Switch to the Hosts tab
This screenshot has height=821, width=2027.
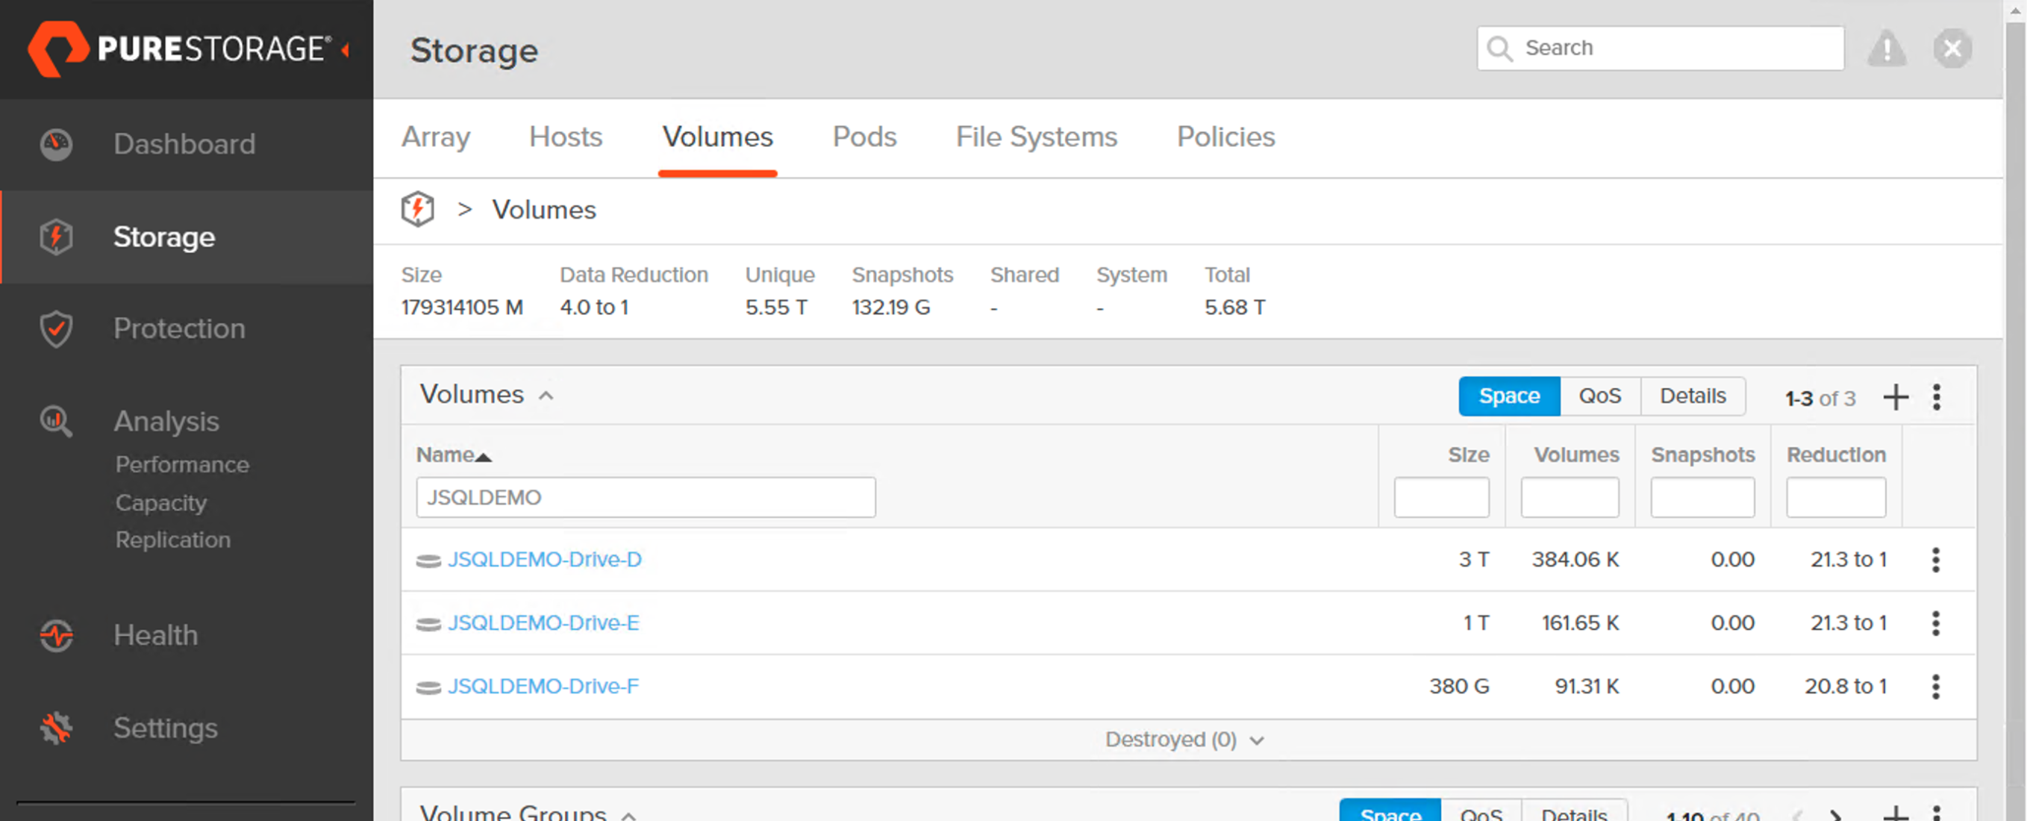(565, 137)
